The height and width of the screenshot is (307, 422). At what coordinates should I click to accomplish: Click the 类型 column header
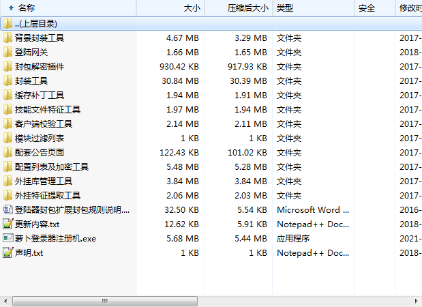tap(285, 8)
